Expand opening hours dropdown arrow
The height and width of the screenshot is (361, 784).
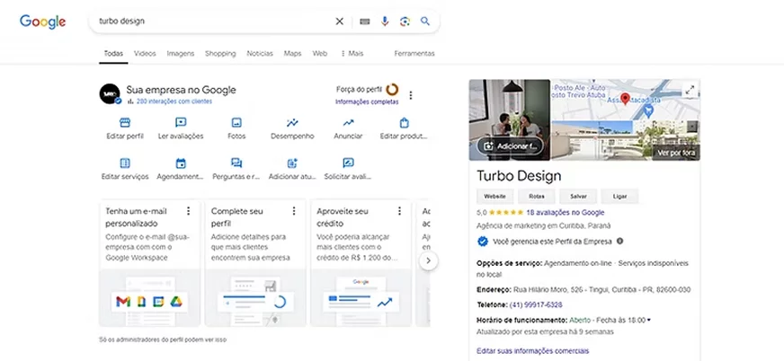click(649, 320)
